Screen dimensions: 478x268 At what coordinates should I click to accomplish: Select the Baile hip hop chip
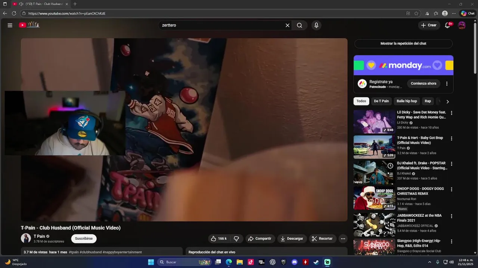coord(407,101)
